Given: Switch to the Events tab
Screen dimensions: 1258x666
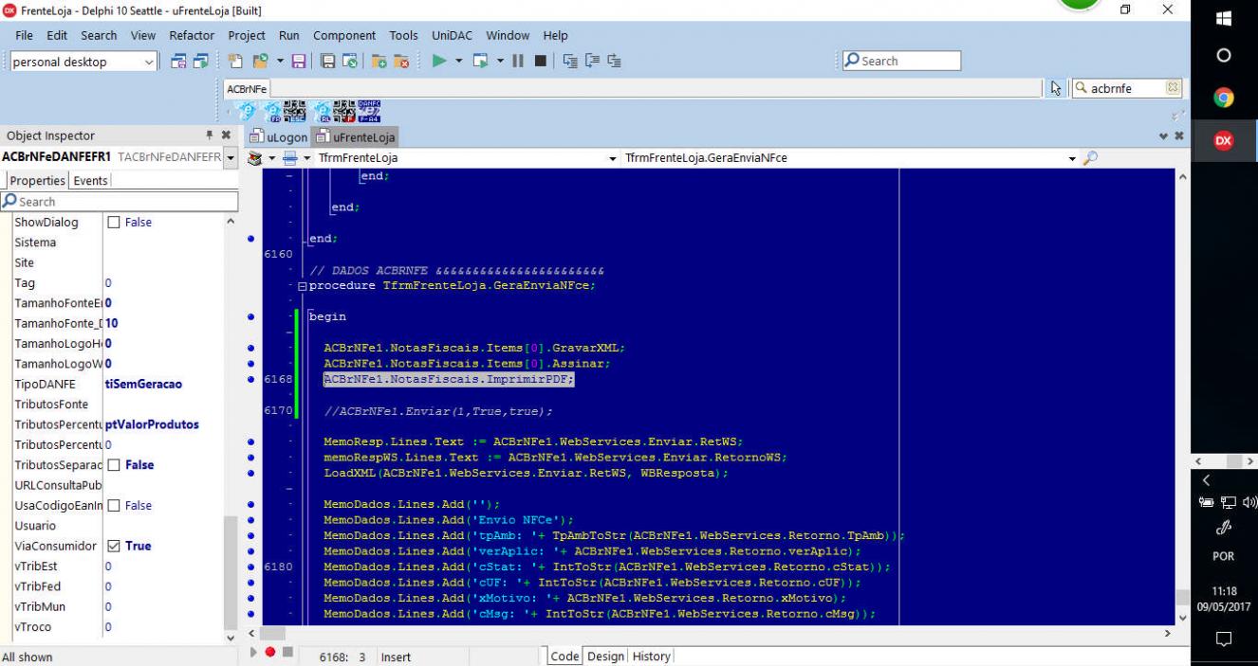Looking at the screenshot, I should pyautogui.click(x=91, y=180).
